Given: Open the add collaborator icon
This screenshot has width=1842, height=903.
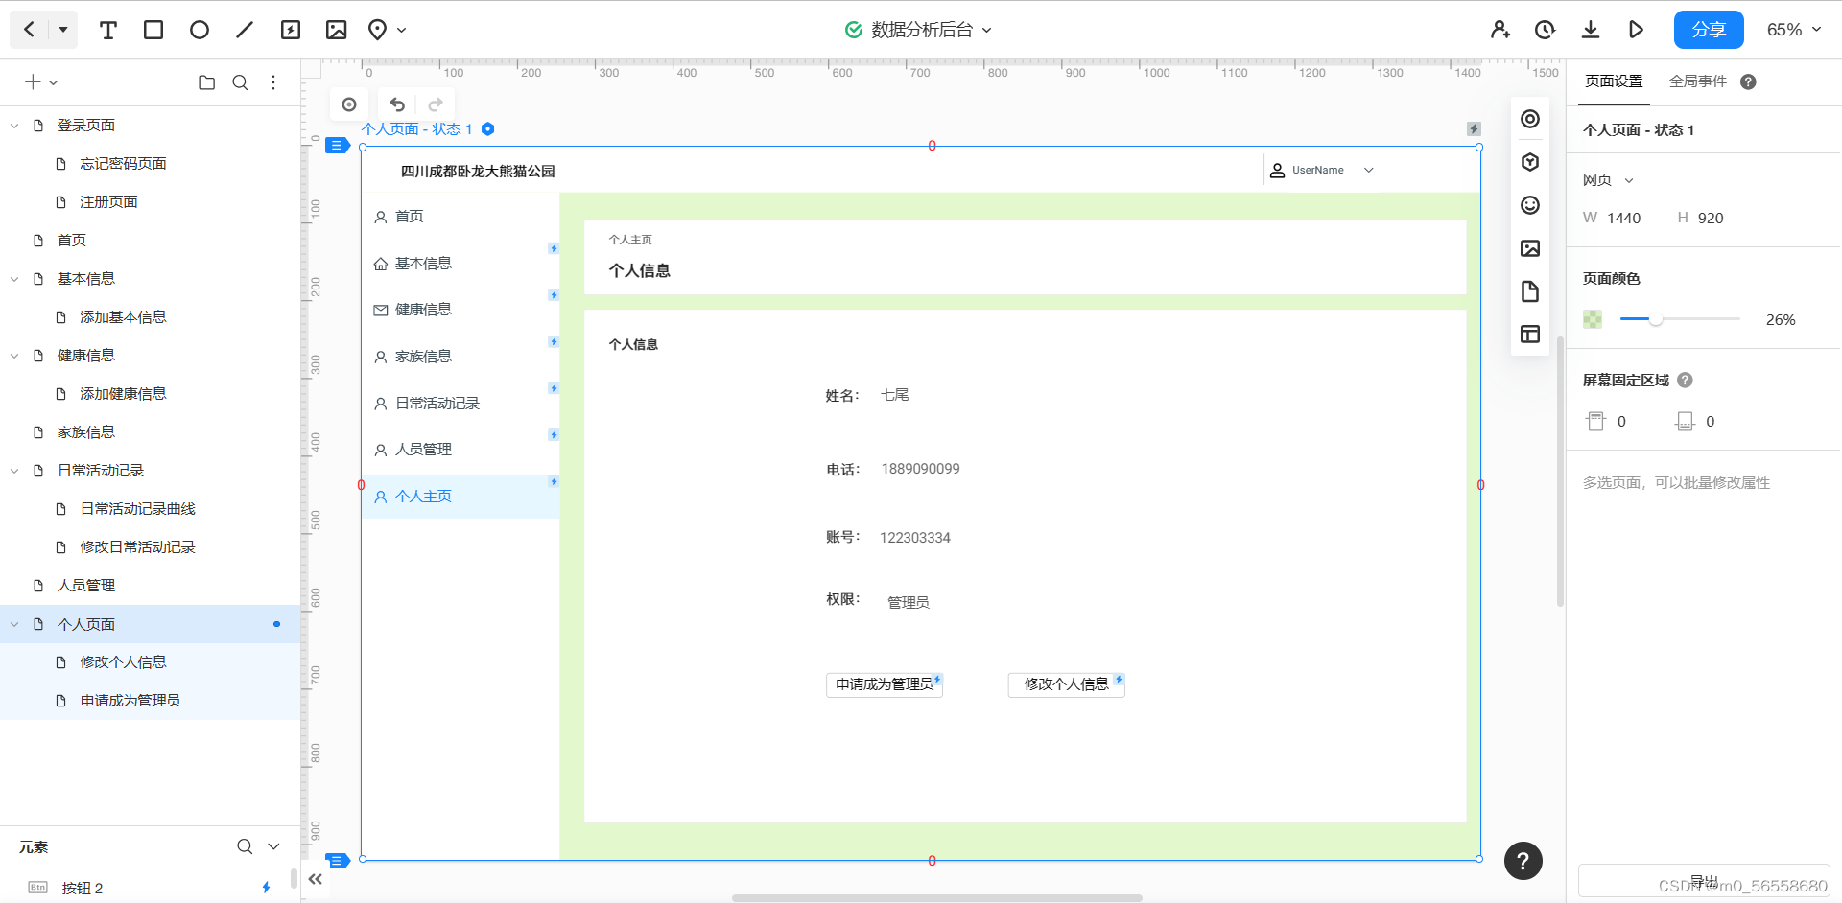Looking at the screenshot, I should 1500,30.
